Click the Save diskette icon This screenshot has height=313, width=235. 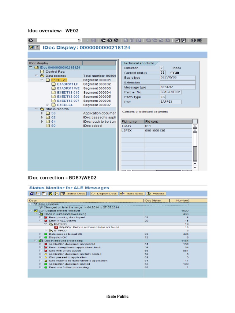[x=94, y=40]
